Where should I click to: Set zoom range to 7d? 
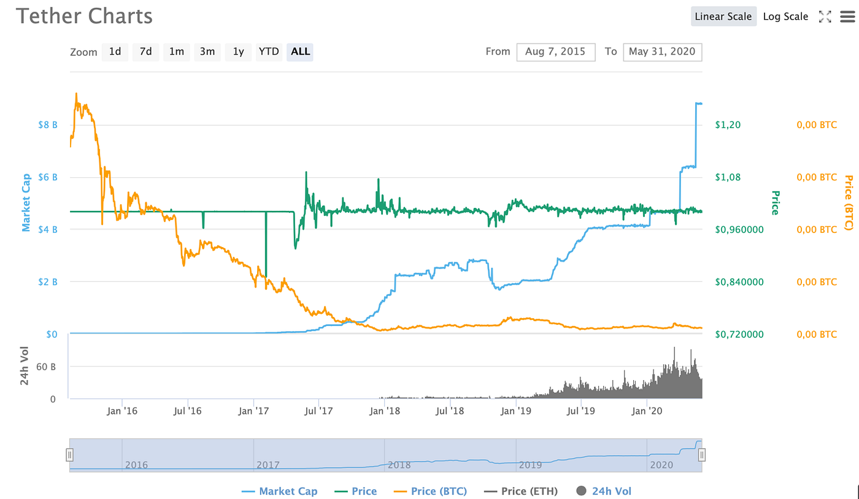(x=145, y=51)
